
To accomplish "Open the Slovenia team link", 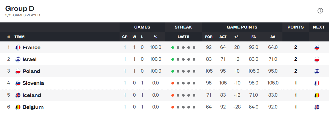I will pos(33,83).
